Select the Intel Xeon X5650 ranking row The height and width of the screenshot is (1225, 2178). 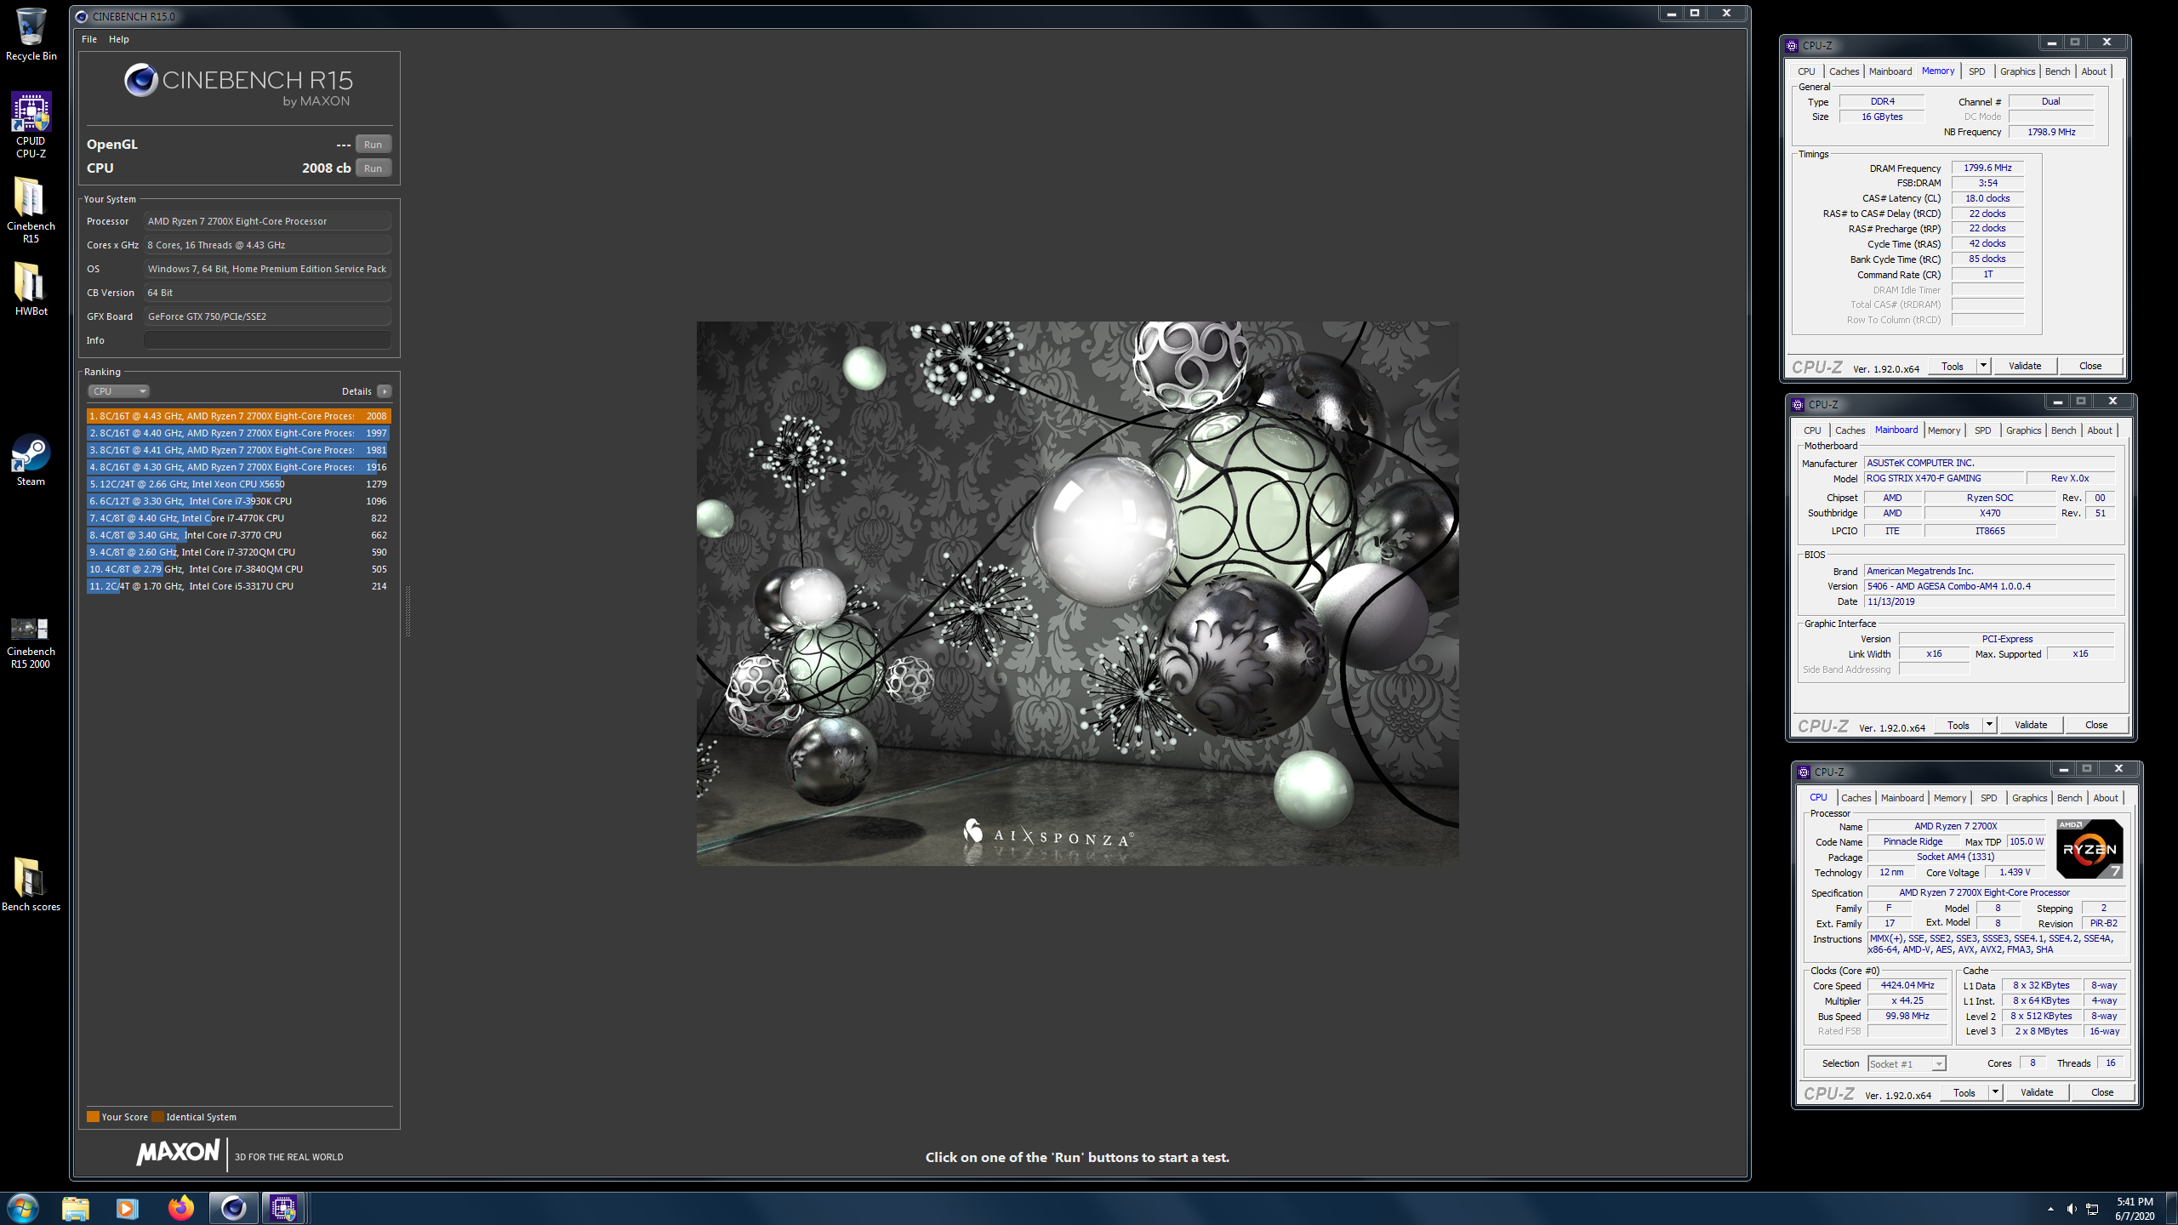(x=238, y=484)
